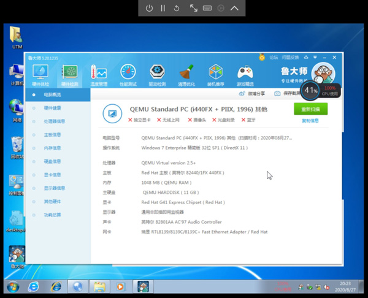The height and width of the screenshot is (298, 368).
Task: Click the Windows 7 Enterprise operating system text
Action: click(x=194, y=148)
